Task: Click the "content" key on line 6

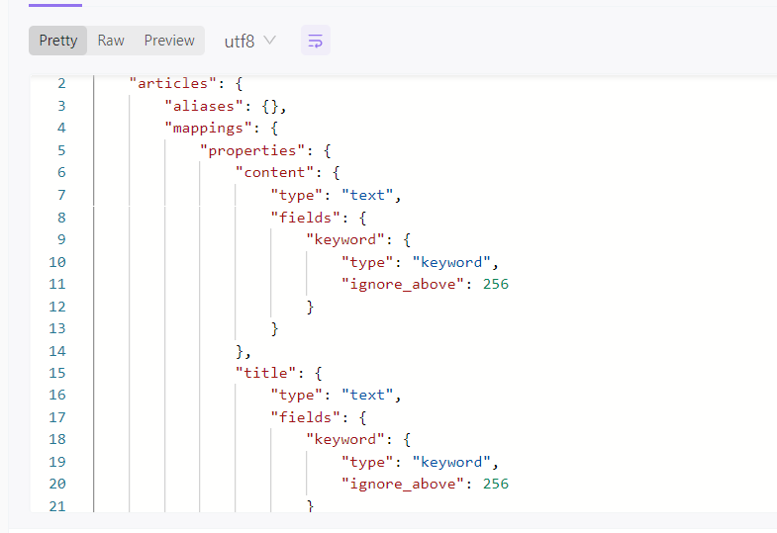Action: coord(274,173)
